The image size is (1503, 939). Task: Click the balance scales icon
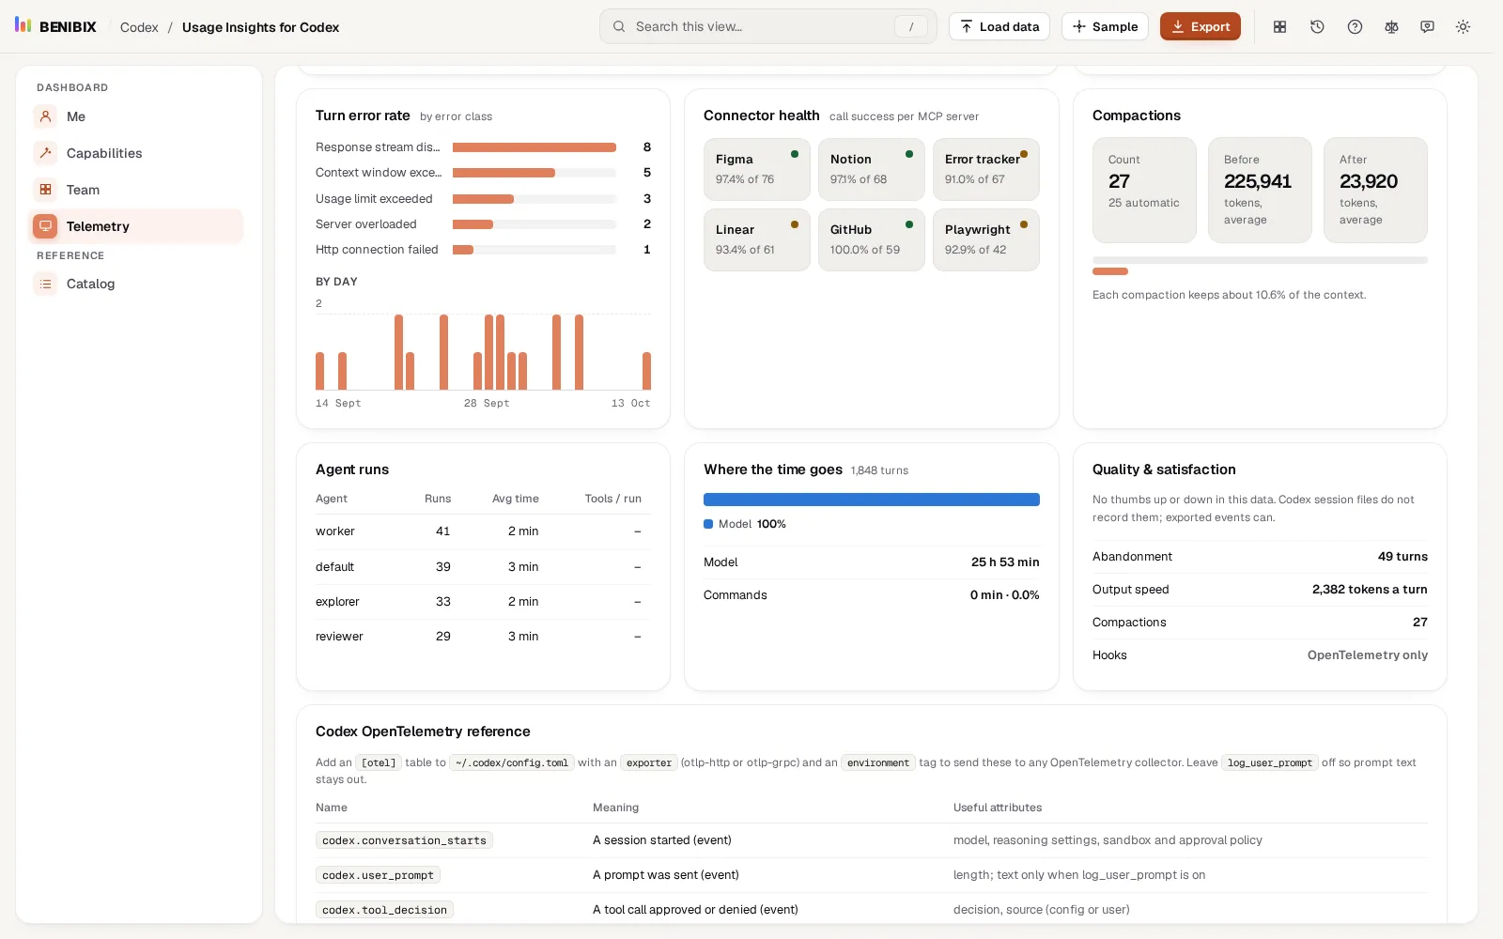click(1391, 27)
